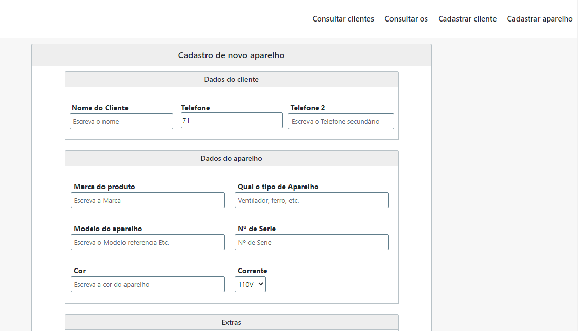
Task: Focus the Telefone field containing 71
Action: tap(232, 120)
